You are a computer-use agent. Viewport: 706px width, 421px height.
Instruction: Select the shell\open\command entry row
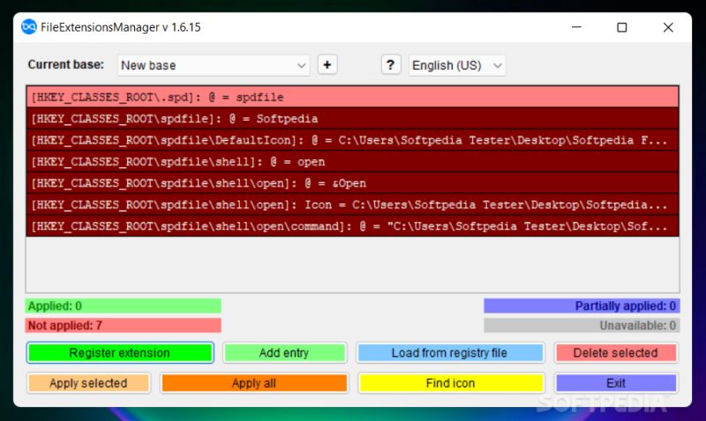tap(352, 226)
